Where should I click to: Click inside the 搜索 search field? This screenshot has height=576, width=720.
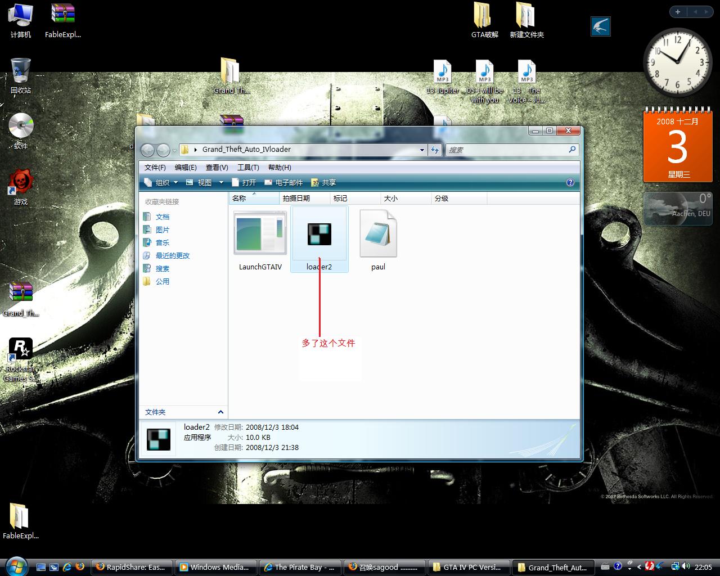click(506, 150)
